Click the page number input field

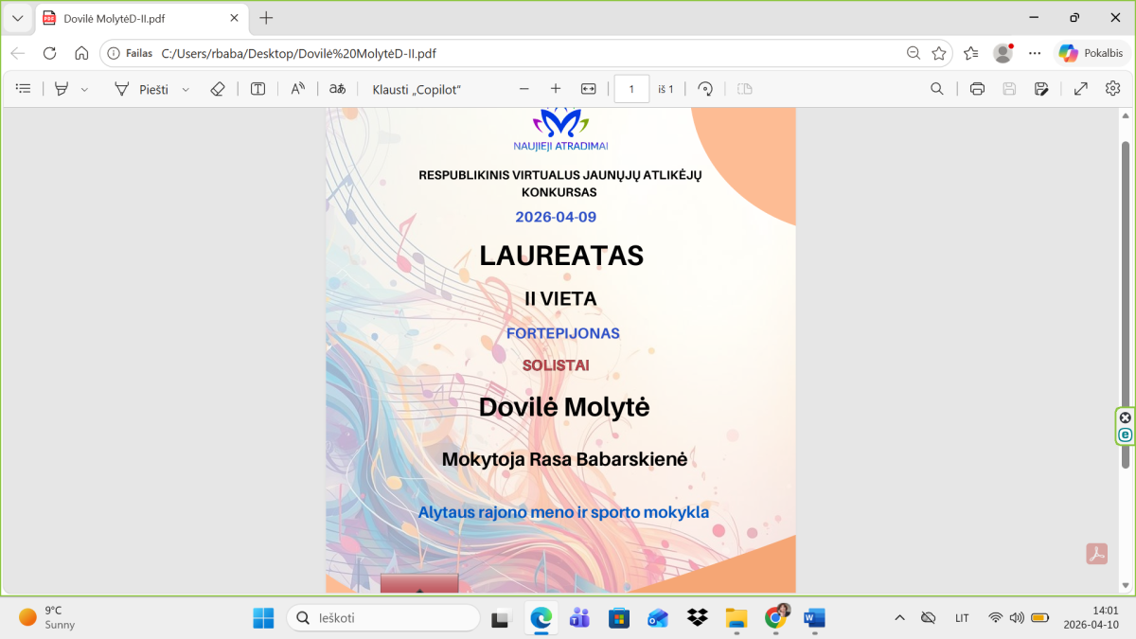coord(631,89)
